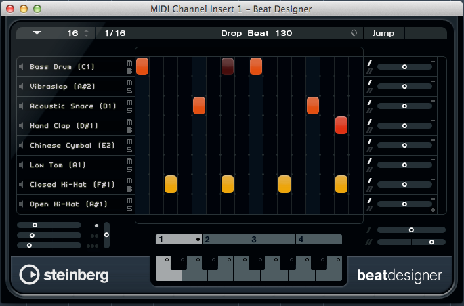464x306 pixels.
Task: Click Open Hi-Hat double flam slash icon
Action: coord(370,209)
